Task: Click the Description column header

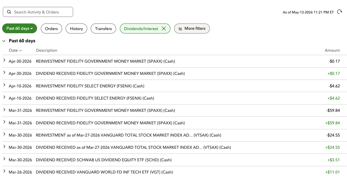Action: pyautogui.click(x=46, y=50)
